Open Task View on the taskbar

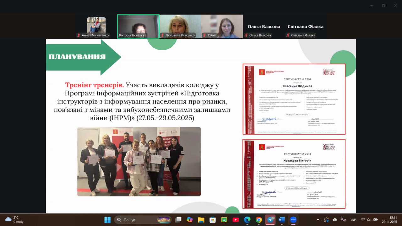(x=178, y=220)
